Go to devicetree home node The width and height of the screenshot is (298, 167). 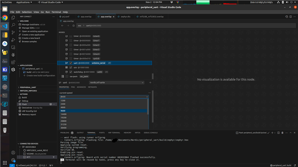(x=74, y=26)
